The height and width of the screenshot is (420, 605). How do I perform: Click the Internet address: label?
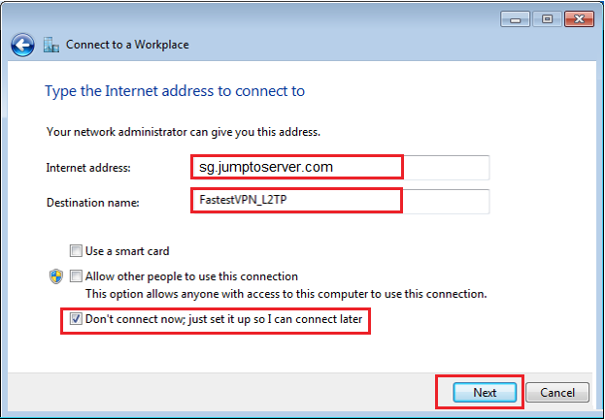pyautogui.click(x=88, y=168)
